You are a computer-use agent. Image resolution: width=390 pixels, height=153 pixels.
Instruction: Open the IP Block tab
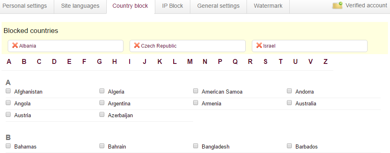pyautogui.click(x=173, y=6)
